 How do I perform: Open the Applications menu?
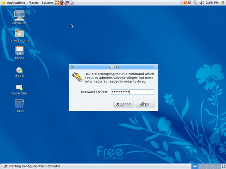[14, 2]
